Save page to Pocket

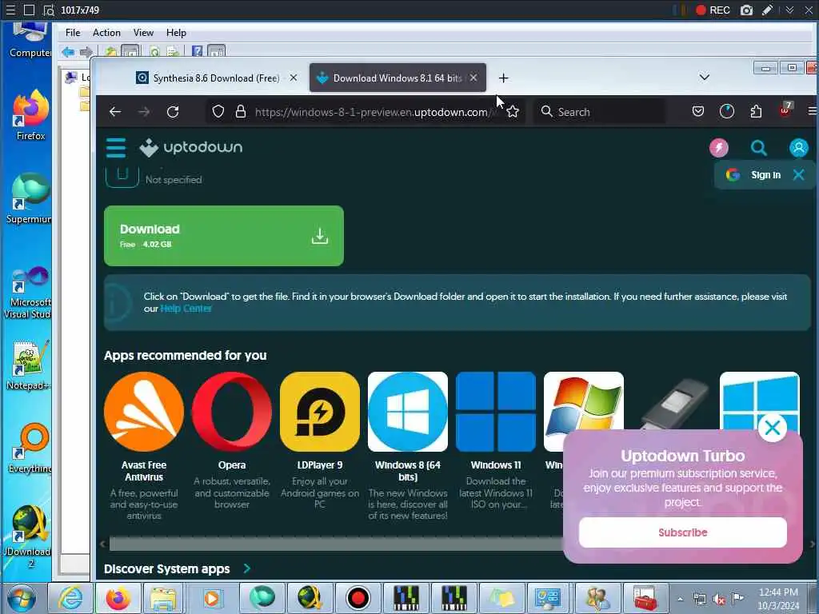coord(697,111)
